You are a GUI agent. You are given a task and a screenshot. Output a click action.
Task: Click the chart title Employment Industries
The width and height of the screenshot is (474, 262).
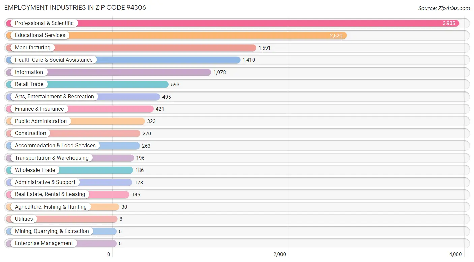pos(75,7)
